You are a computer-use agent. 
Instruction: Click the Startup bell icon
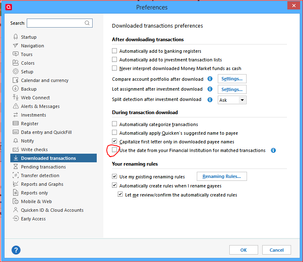point(16,37)
